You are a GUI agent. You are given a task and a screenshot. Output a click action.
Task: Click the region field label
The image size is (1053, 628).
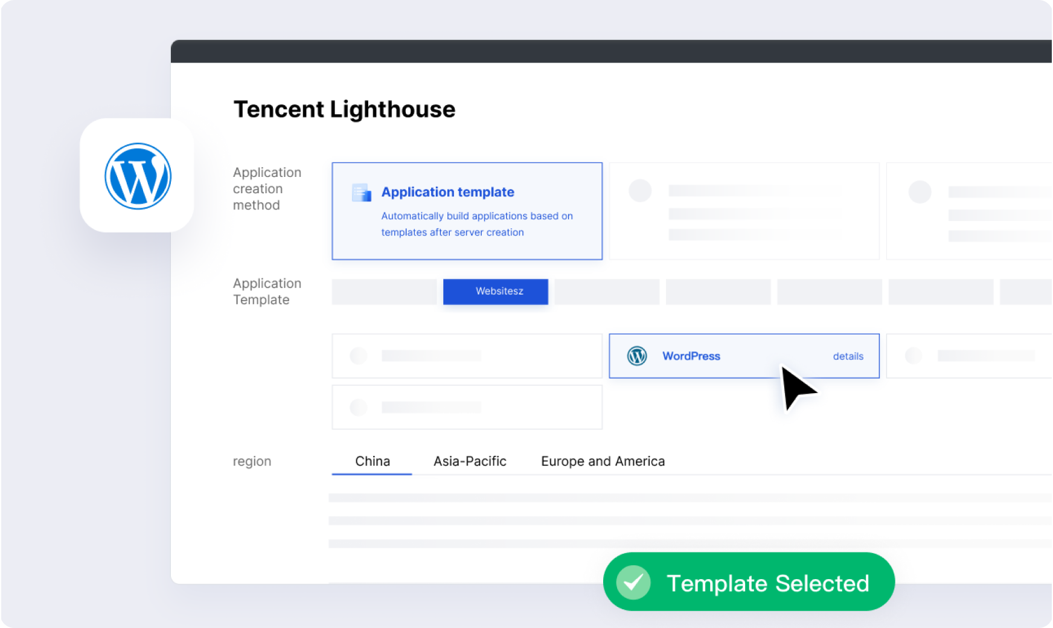[x=252, y=461]
